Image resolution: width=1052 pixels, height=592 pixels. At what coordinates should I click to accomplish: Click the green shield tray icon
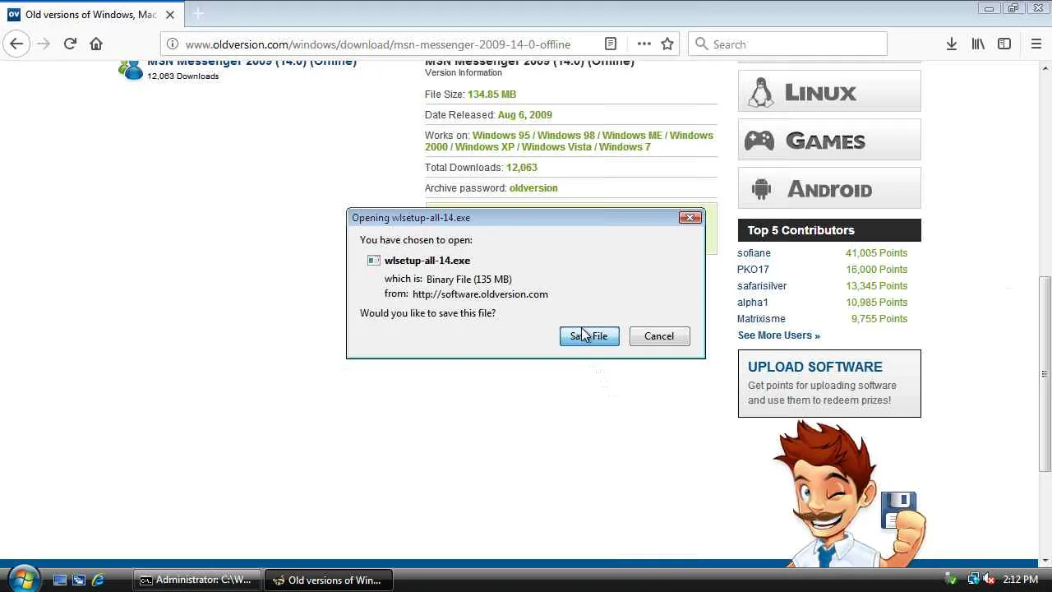point(952,580)
